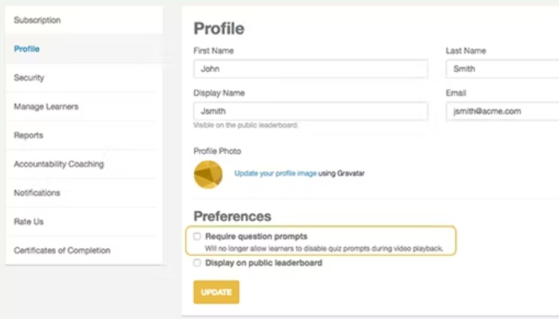559x319 pixels.
Task: Click the First Name field containing John
Action: coord(310,69)
